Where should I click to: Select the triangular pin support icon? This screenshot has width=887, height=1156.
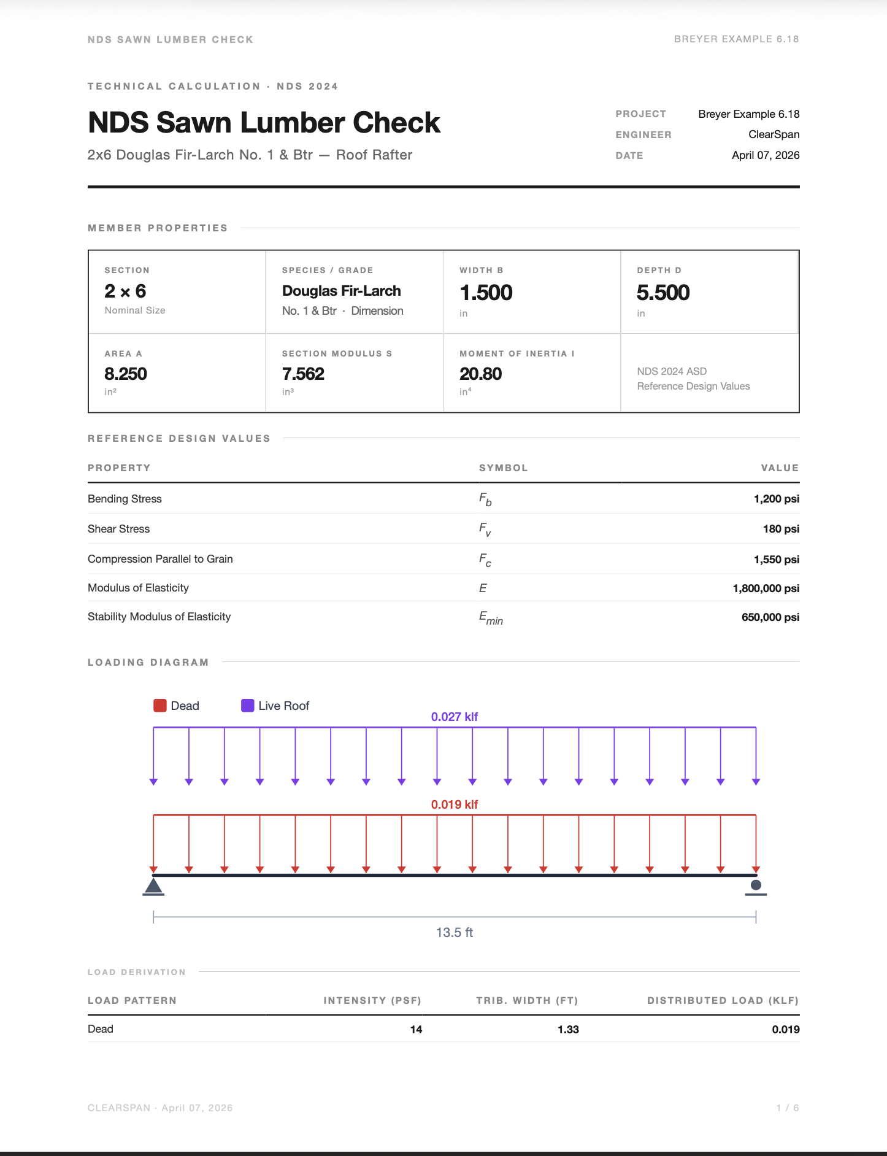153,887
